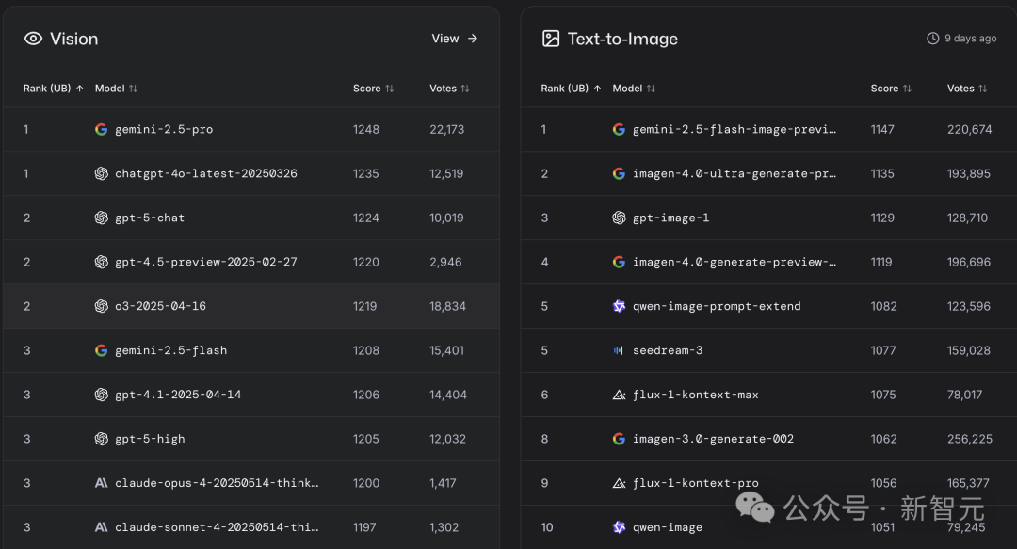Click the logo beside flux-1-kontext-pro
The image size is (1017, 549).
pos(619,483)
